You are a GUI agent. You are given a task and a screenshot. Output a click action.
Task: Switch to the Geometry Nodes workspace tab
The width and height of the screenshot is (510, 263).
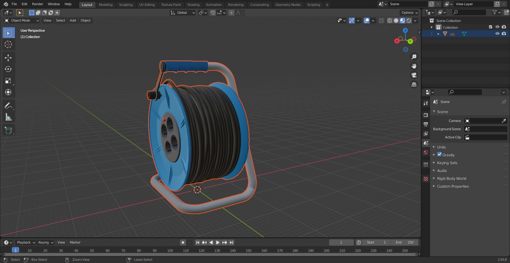point(288,4)
